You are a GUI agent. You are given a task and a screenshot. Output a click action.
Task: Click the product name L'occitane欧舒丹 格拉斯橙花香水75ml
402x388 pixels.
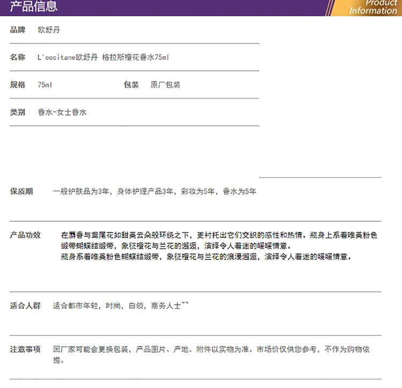tap(103, 57)
